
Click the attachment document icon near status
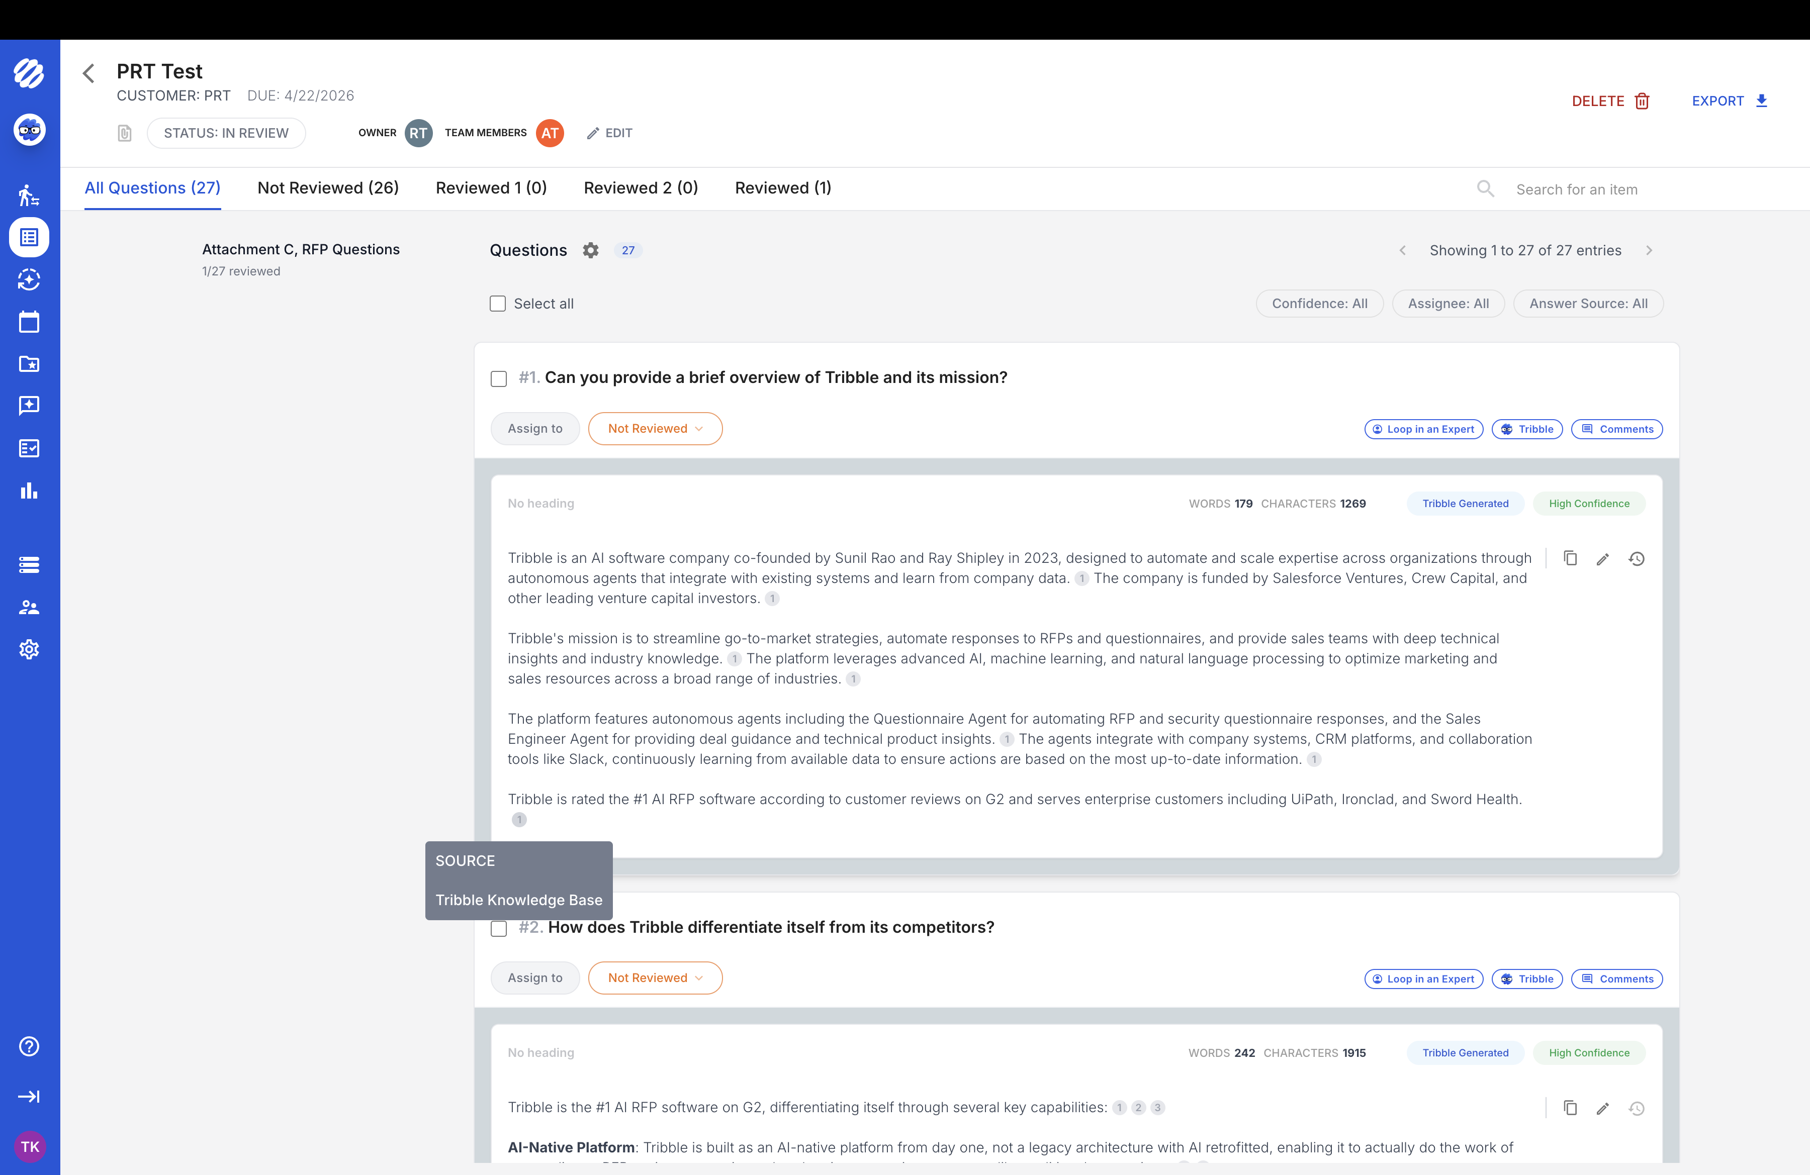(125, 133)
